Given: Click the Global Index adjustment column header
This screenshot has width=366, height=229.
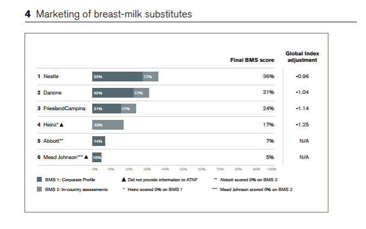Looking at the screenshot, I should [x=303, y=56].
